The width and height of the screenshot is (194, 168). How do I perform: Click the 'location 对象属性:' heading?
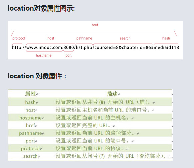click(x=37, y=76)
